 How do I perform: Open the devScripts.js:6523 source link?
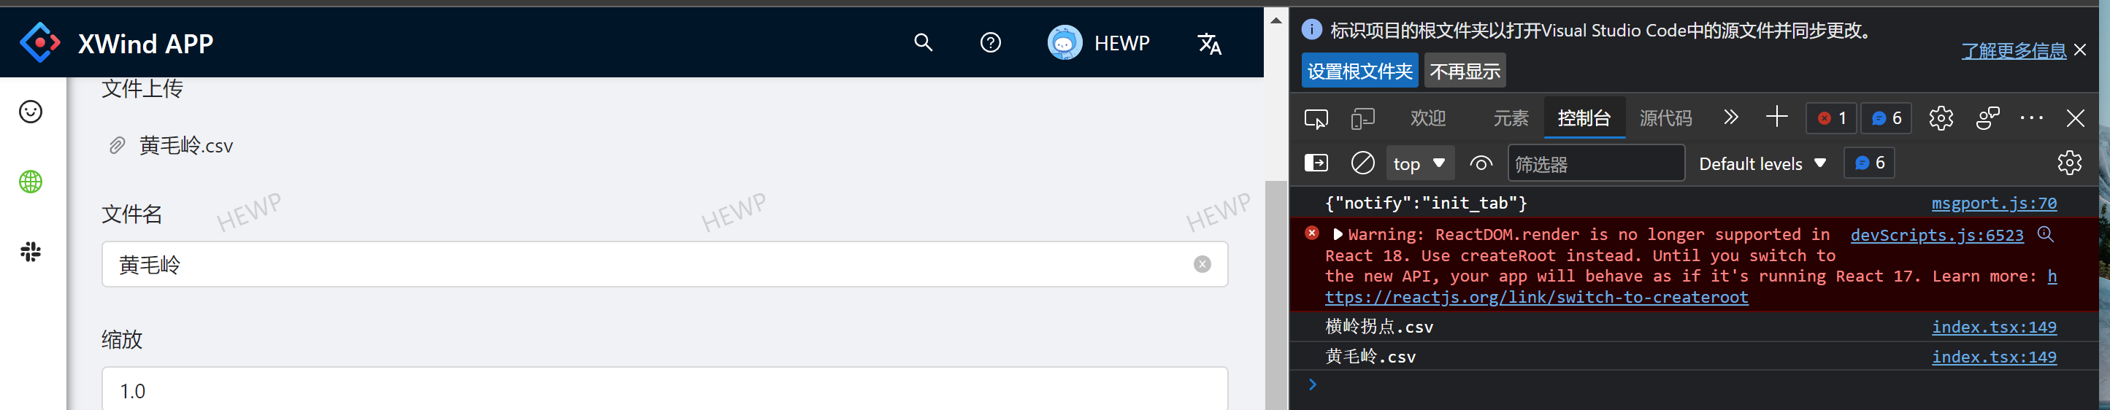click(1936, 235)
